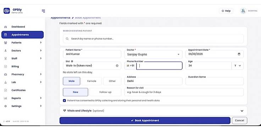Click the OPDly logo icon
261x130 pixels.
(x=7, y=11)
